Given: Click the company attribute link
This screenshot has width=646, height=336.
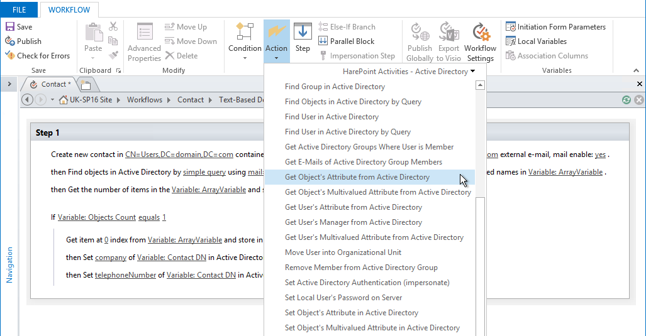Looking at the screenshot, I should (111, 257).
